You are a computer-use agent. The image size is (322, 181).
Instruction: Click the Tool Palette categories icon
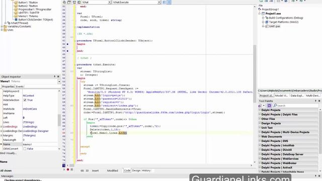point(260,106)
